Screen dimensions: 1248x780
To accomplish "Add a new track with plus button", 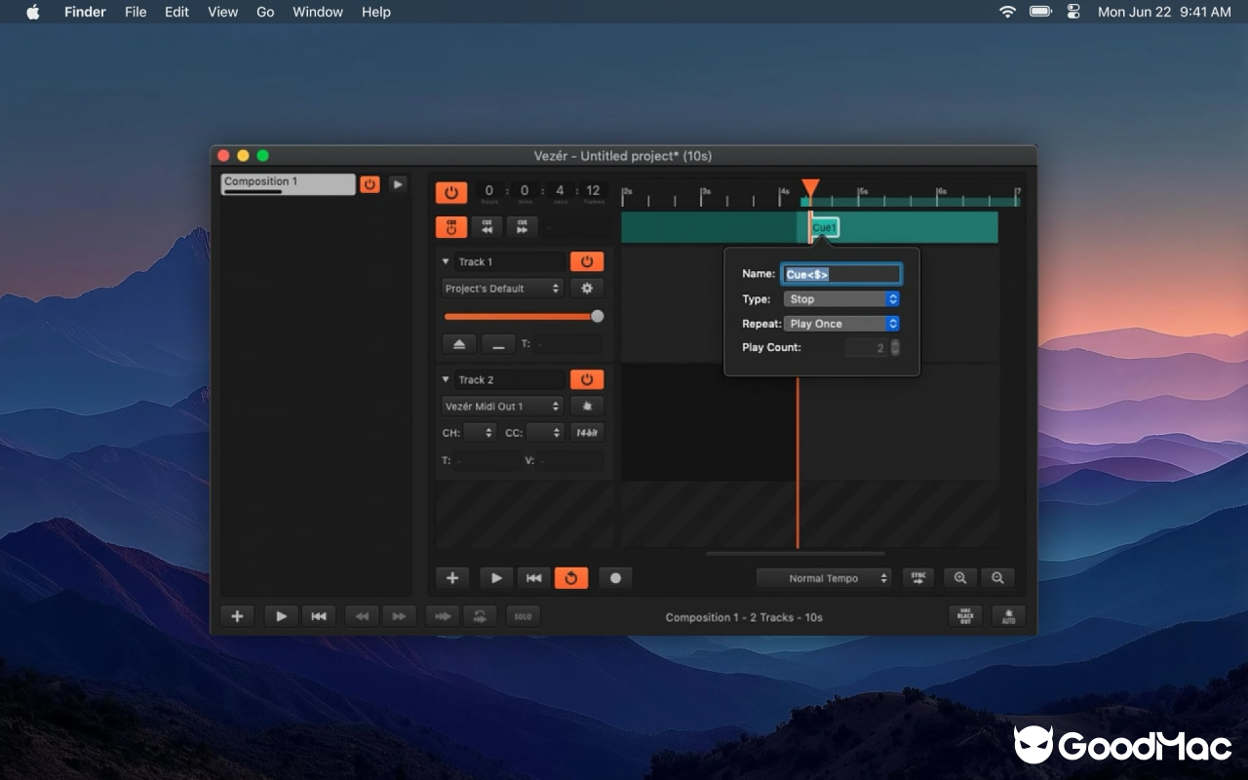I will pyautogui.click(x=452, y=578).
